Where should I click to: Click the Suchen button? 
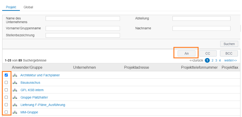pyautogui.click(x=229, y=44)
